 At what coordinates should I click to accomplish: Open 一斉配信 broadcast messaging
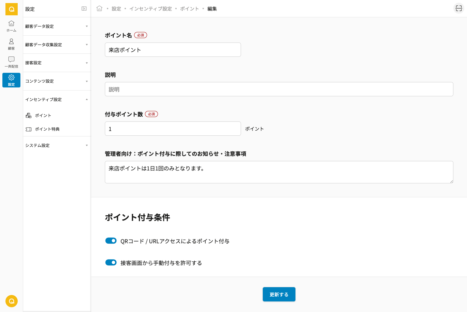point(11,62)
